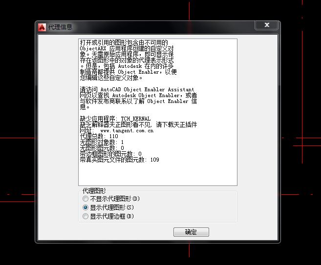Viewport: 321px width, 265px height.
Task: Confirm dialog with 确定 button
Action: (x=191, y=232)
